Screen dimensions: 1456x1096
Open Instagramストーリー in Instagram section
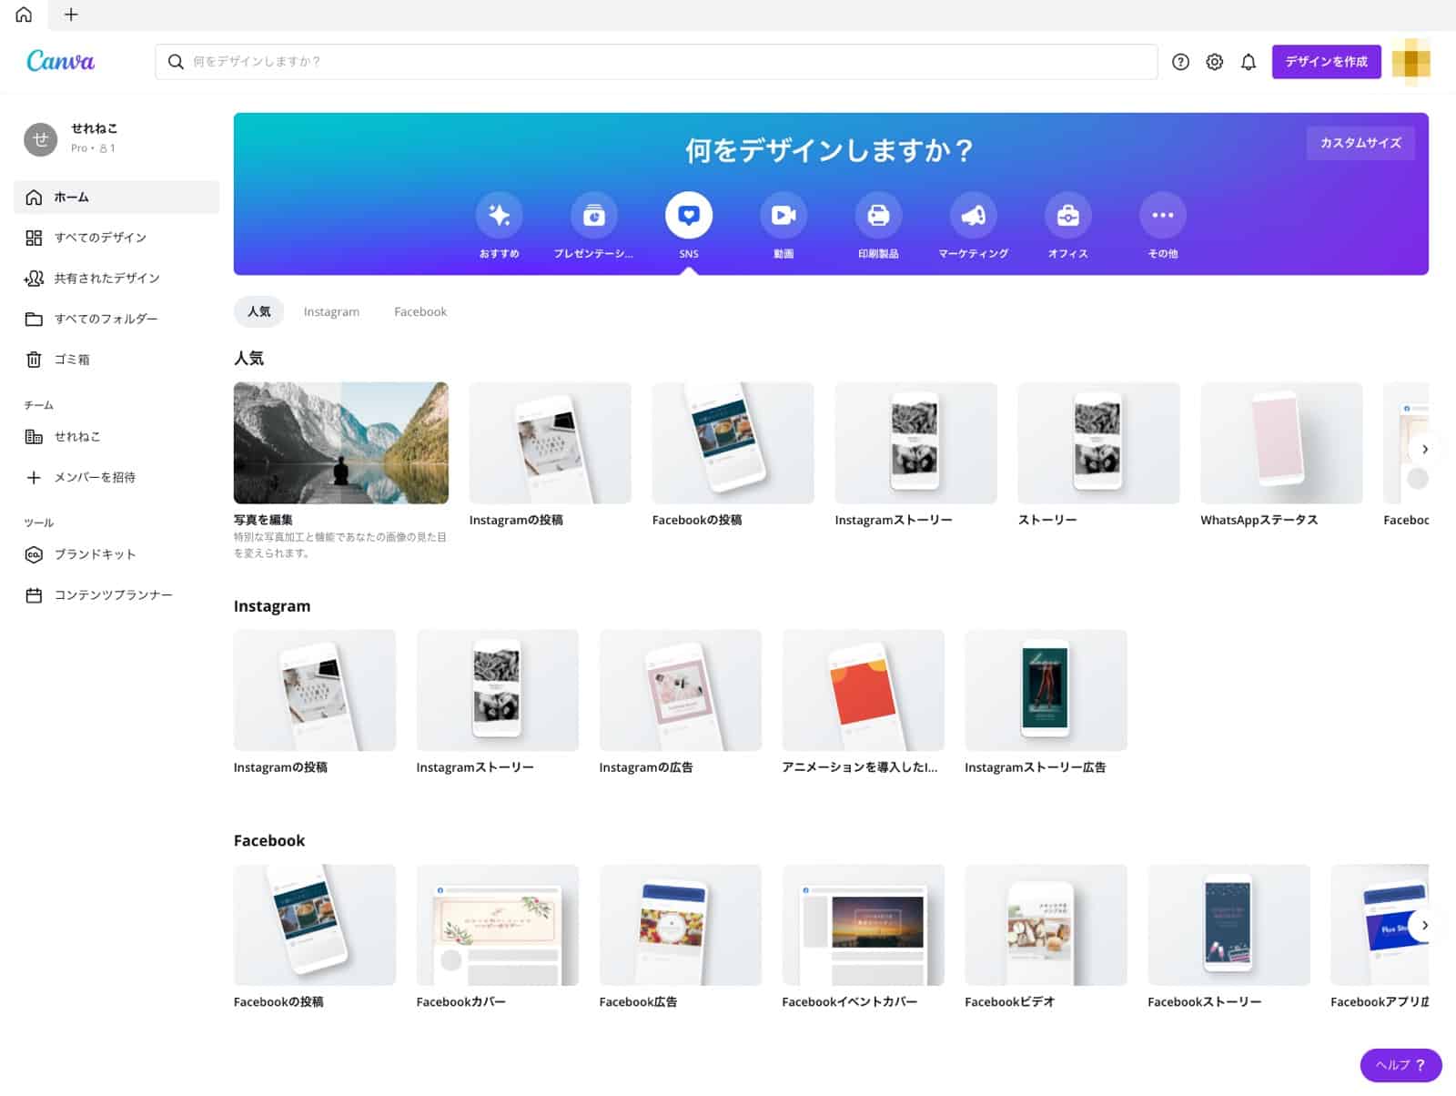tap(498, 690)
